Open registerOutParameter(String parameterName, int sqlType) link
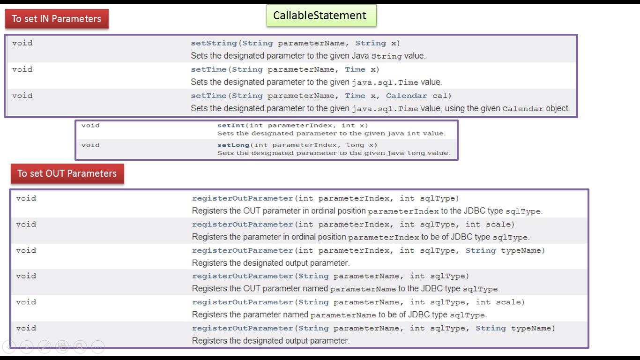Image resolution: width=640 pixels, height=360 pixels. pyautogui.click(x=243, y=276)
